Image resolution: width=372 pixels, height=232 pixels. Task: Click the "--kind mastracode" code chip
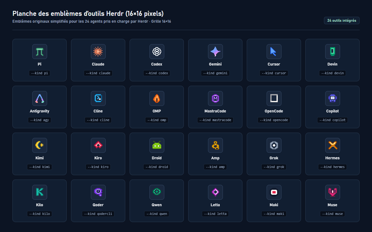point(215,120)
